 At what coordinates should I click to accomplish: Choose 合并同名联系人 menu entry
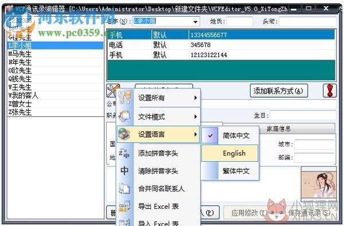tap(158, 189)
